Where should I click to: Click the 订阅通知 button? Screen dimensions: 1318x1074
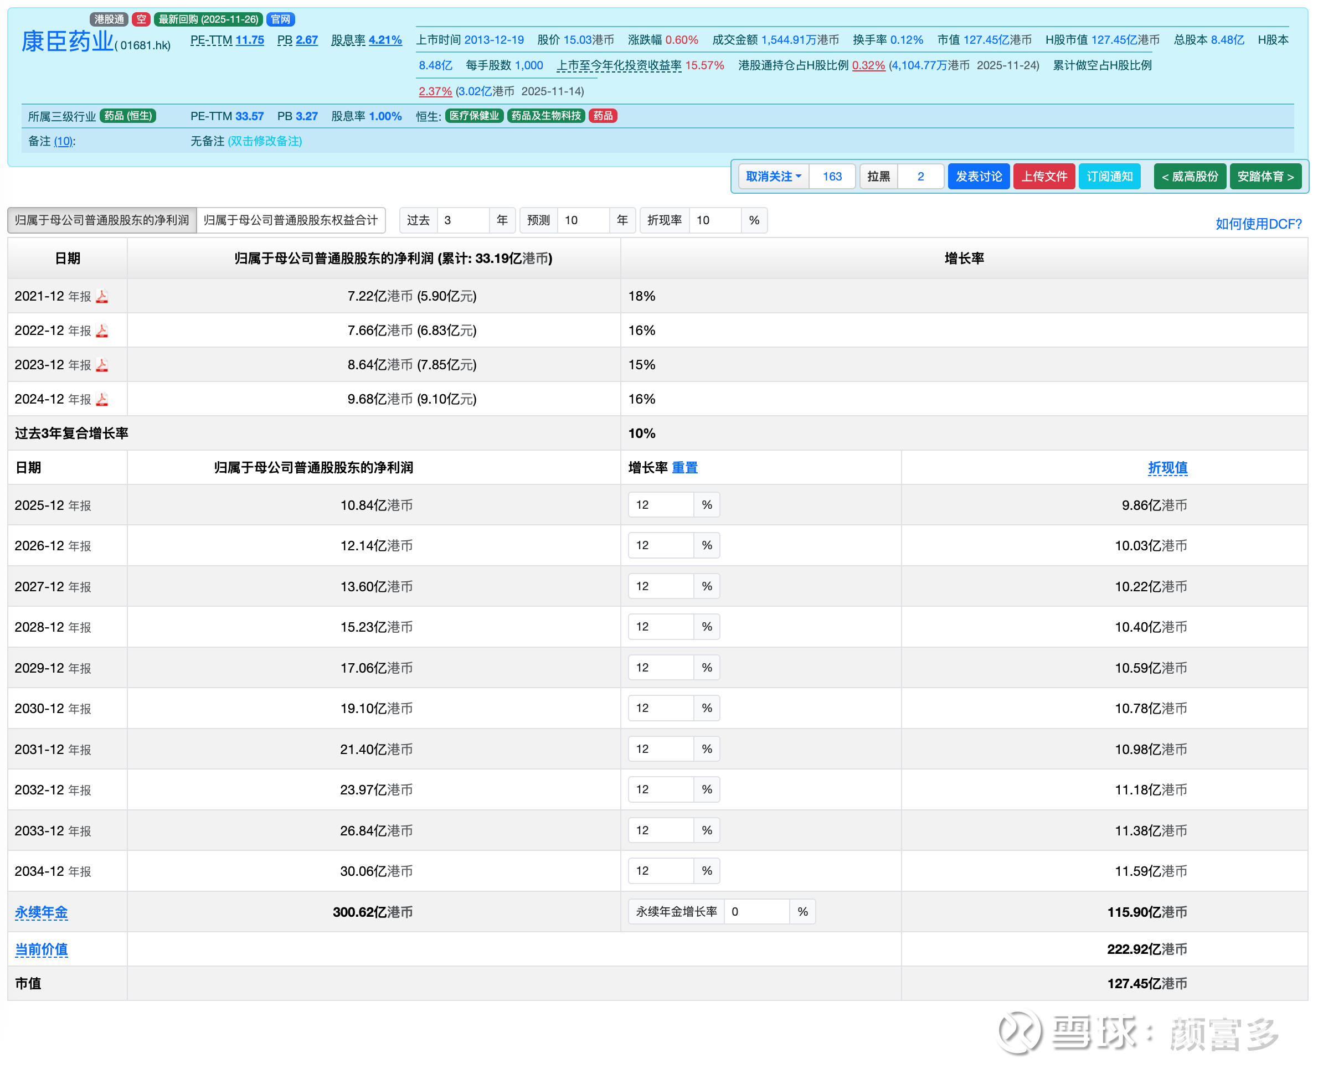[x=1109, y=176]
